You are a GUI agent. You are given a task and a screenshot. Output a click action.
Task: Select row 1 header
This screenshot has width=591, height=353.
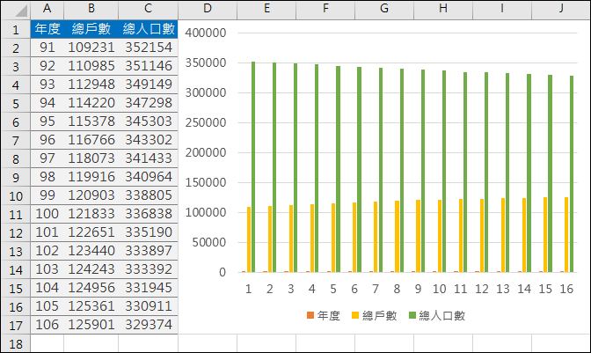pyautogui.click(x=16, y=29)
